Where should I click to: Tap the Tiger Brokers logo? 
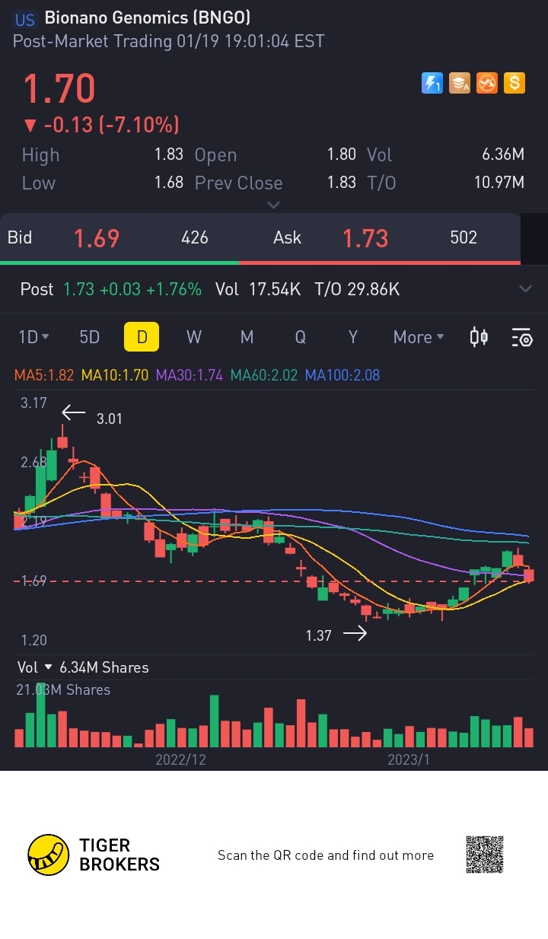[x=94, y=855]
